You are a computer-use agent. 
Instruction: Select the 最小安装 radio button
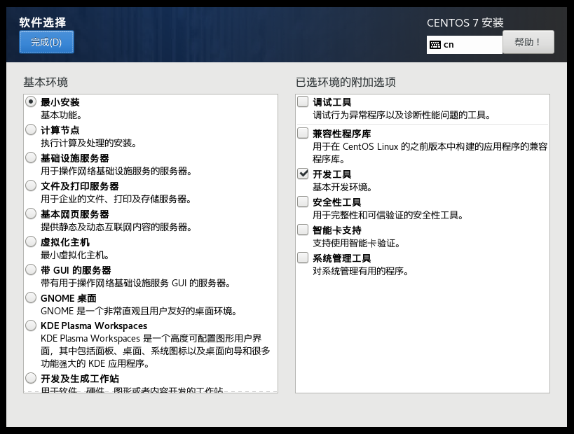pos(31,101)
